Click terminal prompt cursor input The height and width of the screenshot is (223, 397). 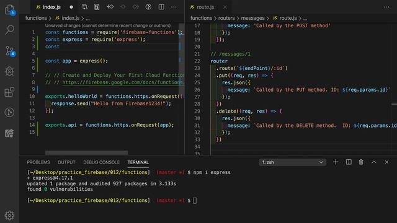195,201
